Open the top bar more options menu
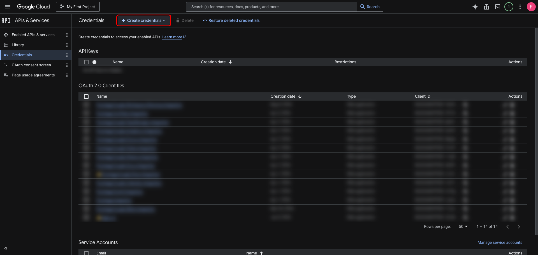The height and width of the screenshot is (255, 538). click(x=520, y=7)
